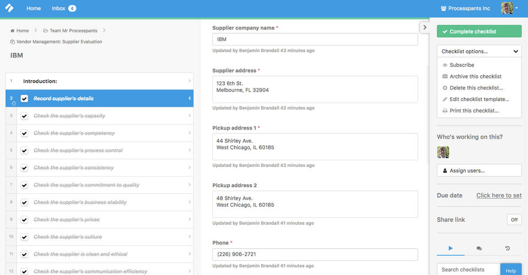Open Inbox in the top navigation
Screen dimensions: 528x275
pyautogui.click(x=58, y=8)
